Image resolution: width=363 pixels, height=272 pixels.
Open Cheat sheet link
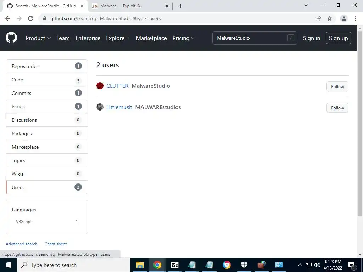(56, 244)
